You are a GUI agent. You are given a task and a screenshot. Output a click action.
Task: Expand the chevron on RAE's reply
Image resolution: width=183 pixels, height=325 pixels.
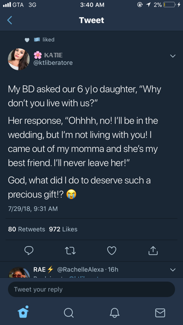click(x=173, y=270)
